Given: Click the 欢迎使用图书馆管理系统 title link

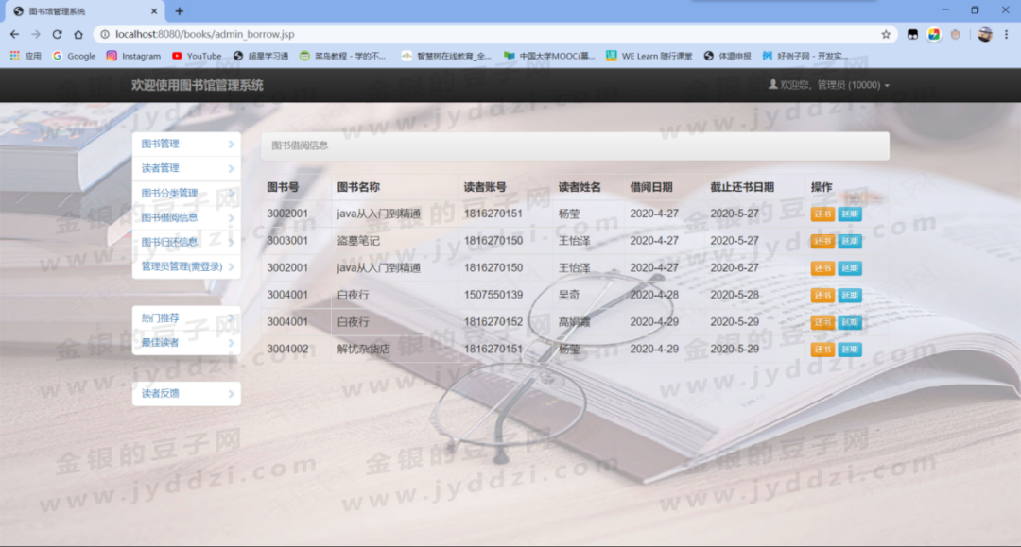Looking at the screenshot, I should coord(198,85).
